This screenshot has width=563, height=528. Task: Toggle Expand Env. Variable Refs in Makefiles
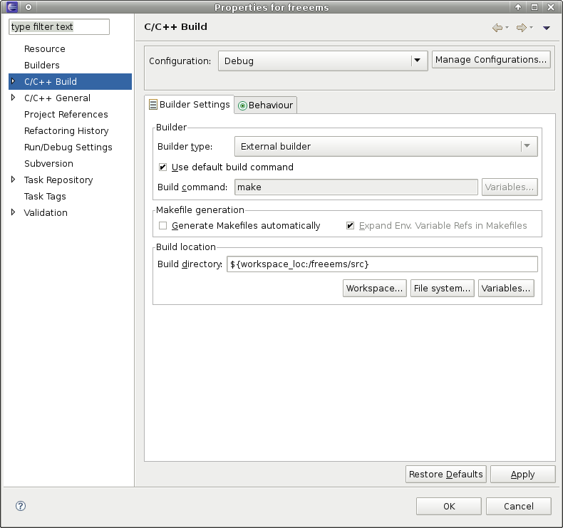(350, 225)
